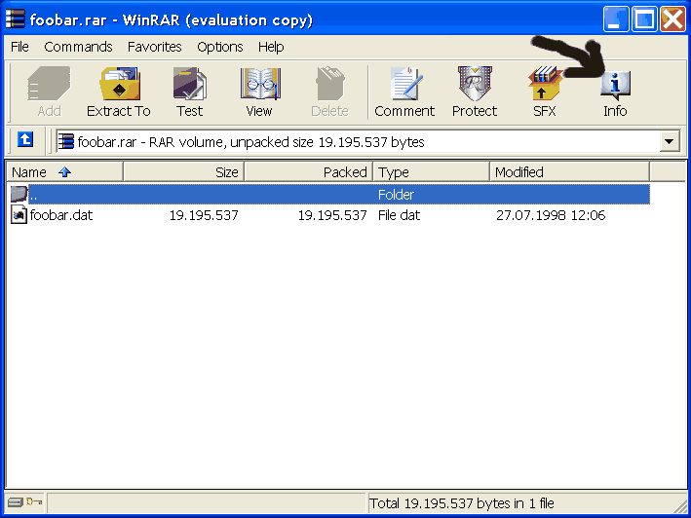This screenshot has height=518, width=691.
Task: Minimize the WinRAR window
Action: tap(616, 18)
